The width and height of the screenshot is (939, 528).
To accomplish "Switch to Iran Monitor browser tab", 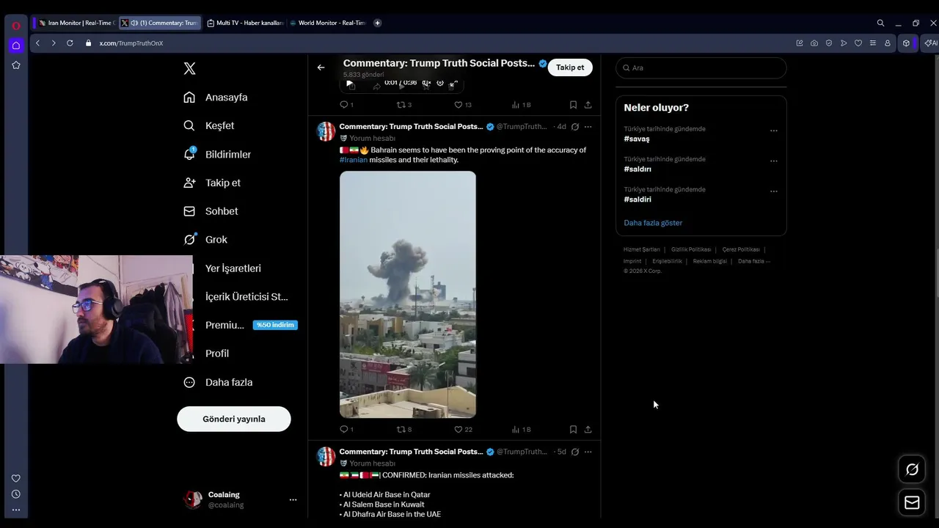I will click(x=76, y=23).
